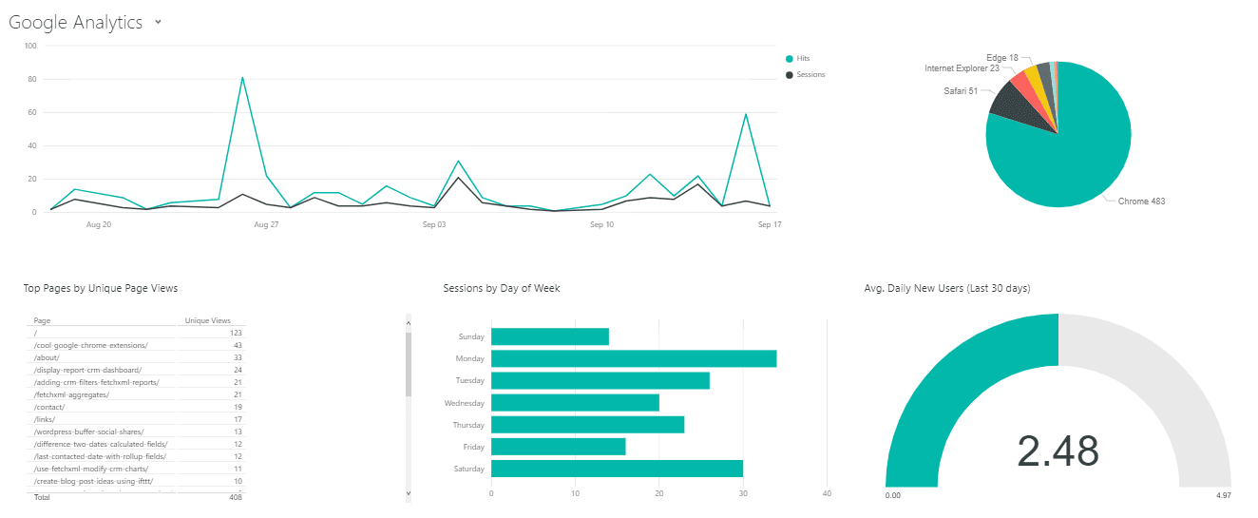The height and width of the screenshot is (518, 1258).
Task: Select the Sessions legend label
Action: pyautogui.click(x=811, y=74)
